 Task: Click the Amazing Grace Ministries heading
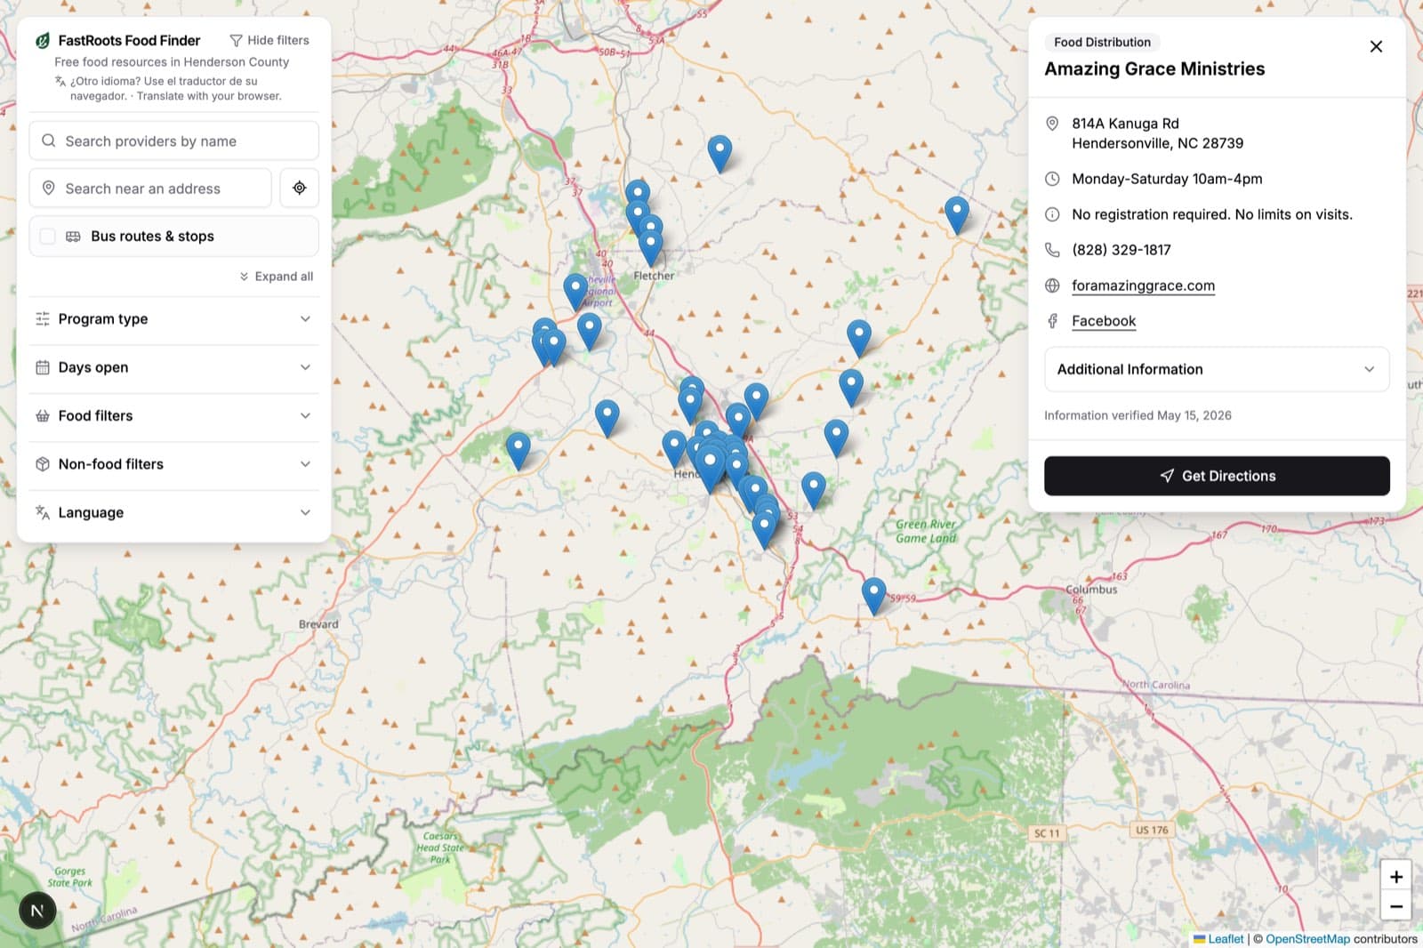point(1154,69)
